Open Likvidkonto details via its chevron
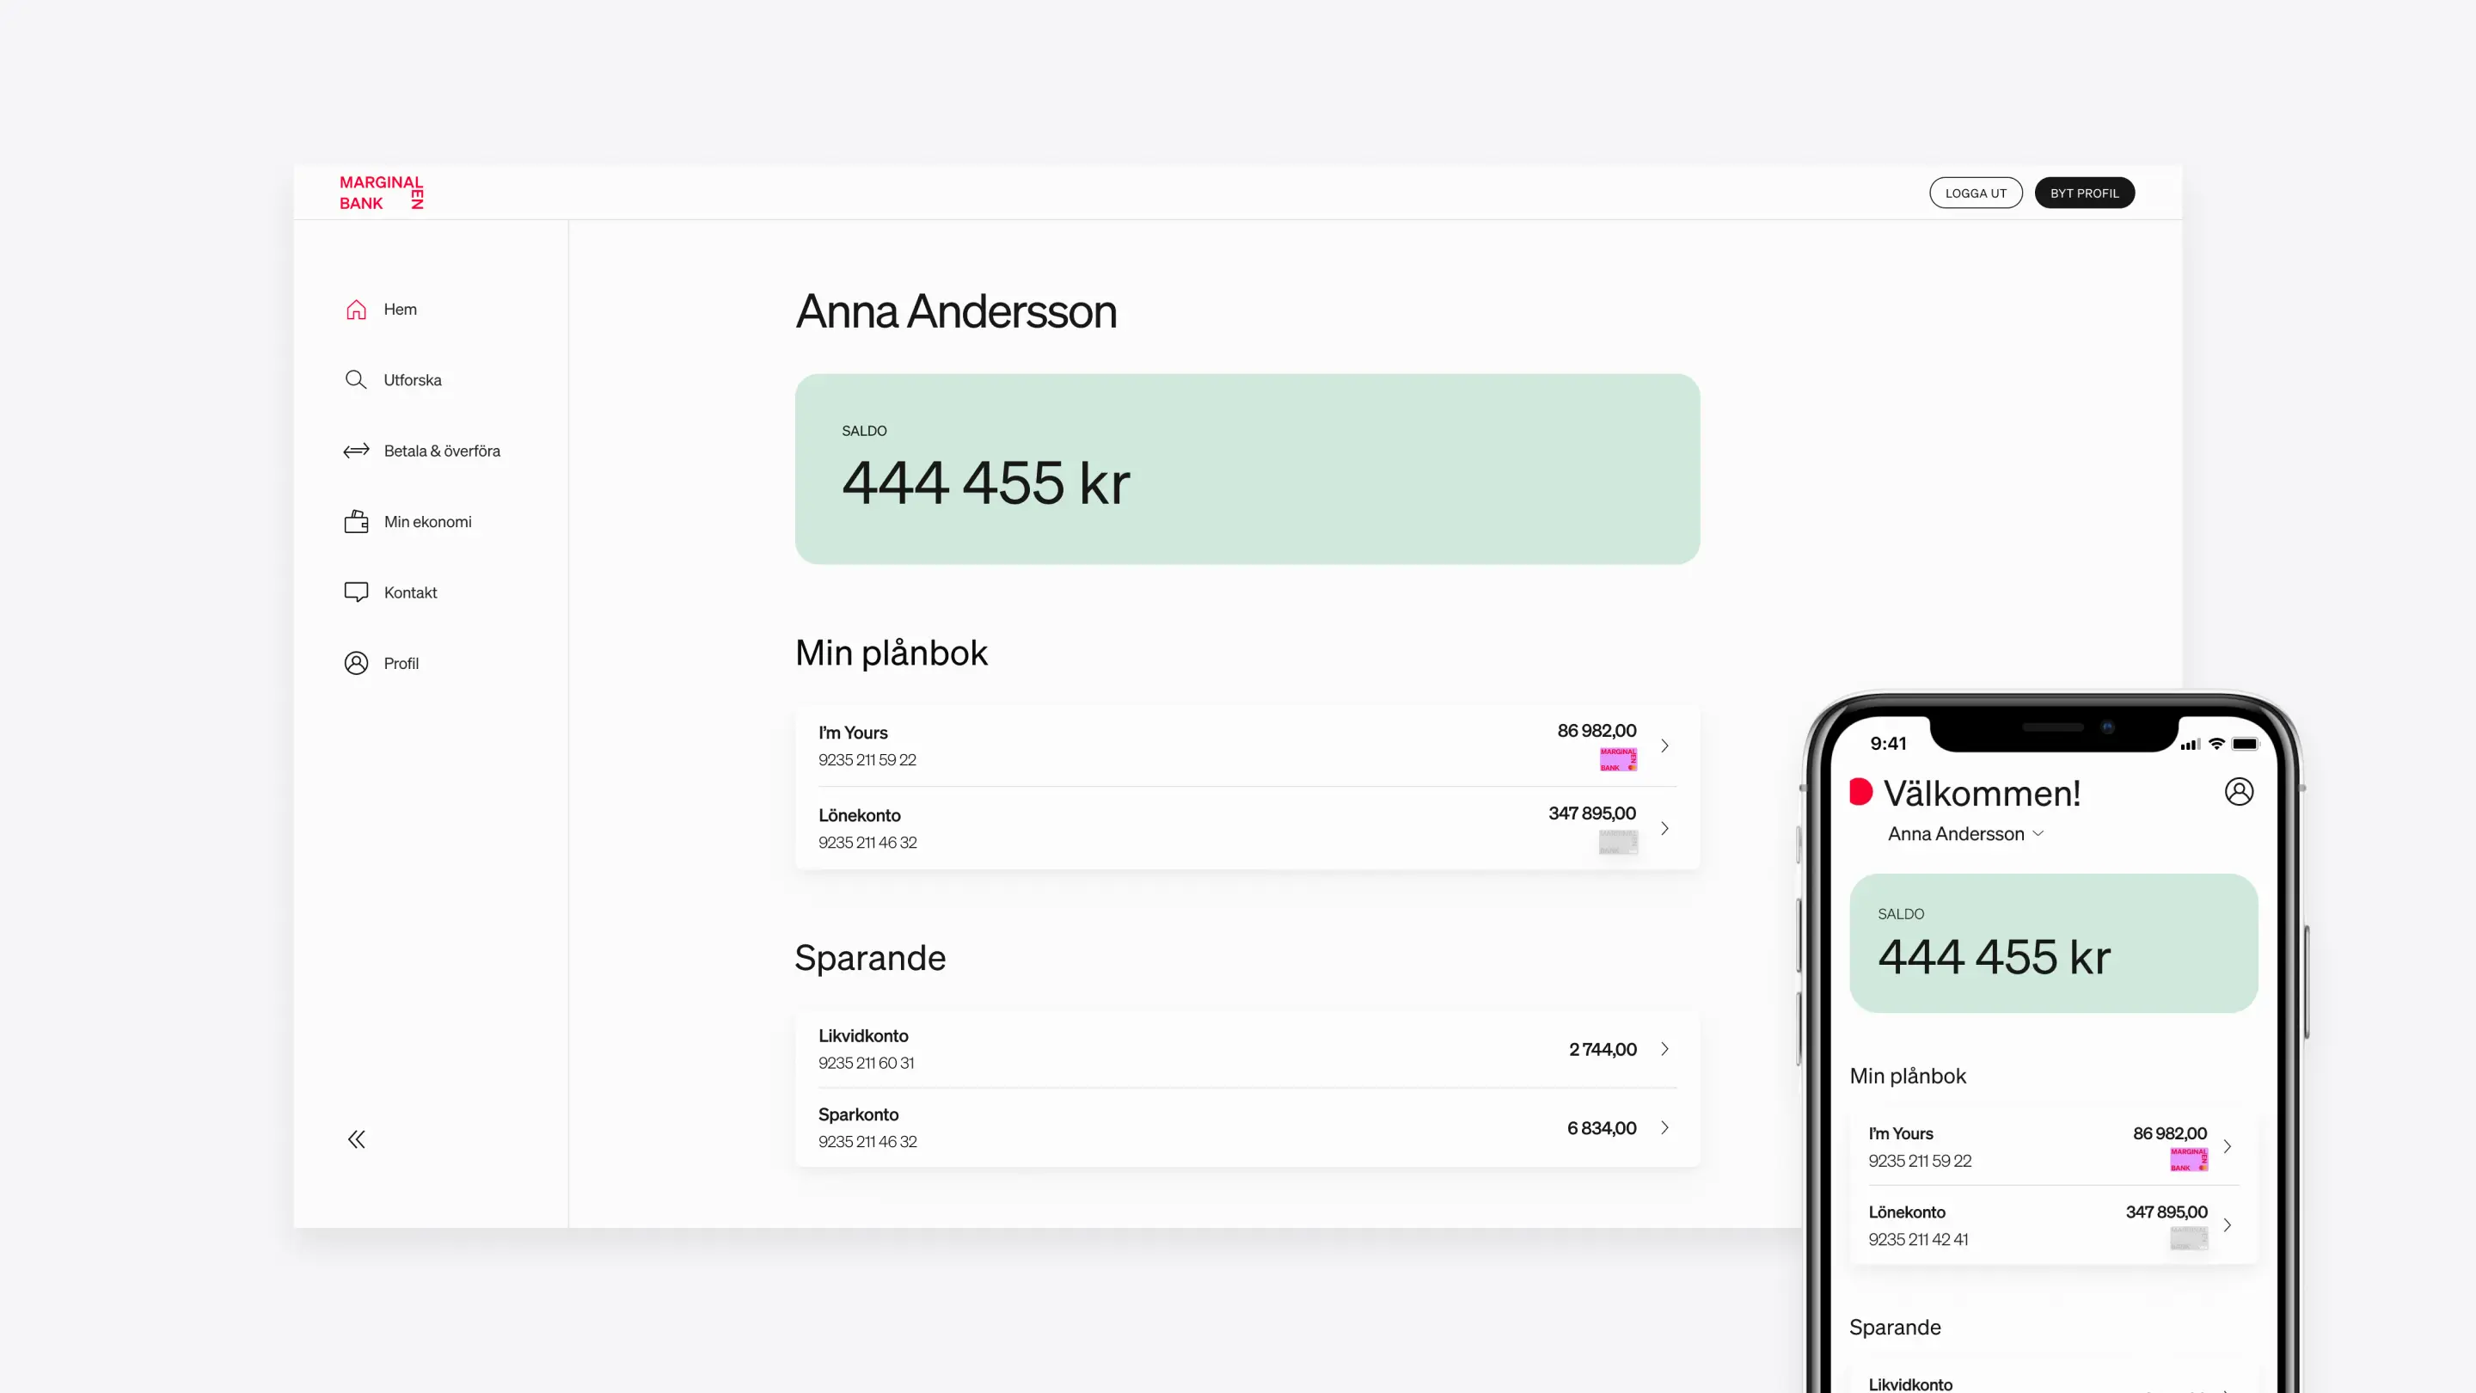2476x1393 pixels. (x=1664, y=1049)
